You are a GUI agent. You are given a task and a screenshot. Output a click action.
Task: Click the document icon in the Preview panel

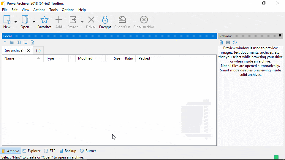tap(221, 42)
